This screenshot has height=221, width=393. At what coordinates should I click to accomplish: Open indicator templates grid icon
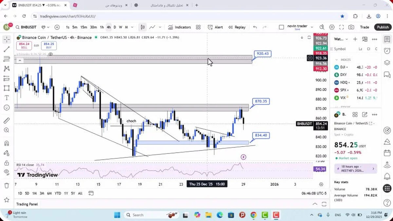click(x=198, y=27)
